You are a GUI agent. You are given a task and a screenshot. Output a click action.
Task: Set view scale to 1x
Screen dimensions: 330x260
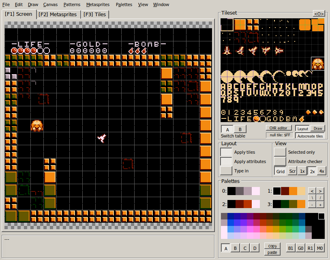tap(302, 171)
